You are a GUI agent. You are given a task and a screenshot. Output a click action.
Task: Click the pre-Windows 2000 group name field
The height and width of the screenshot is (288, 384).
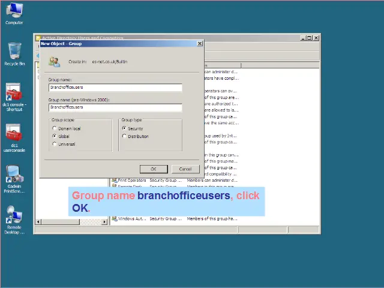(115, 107)
